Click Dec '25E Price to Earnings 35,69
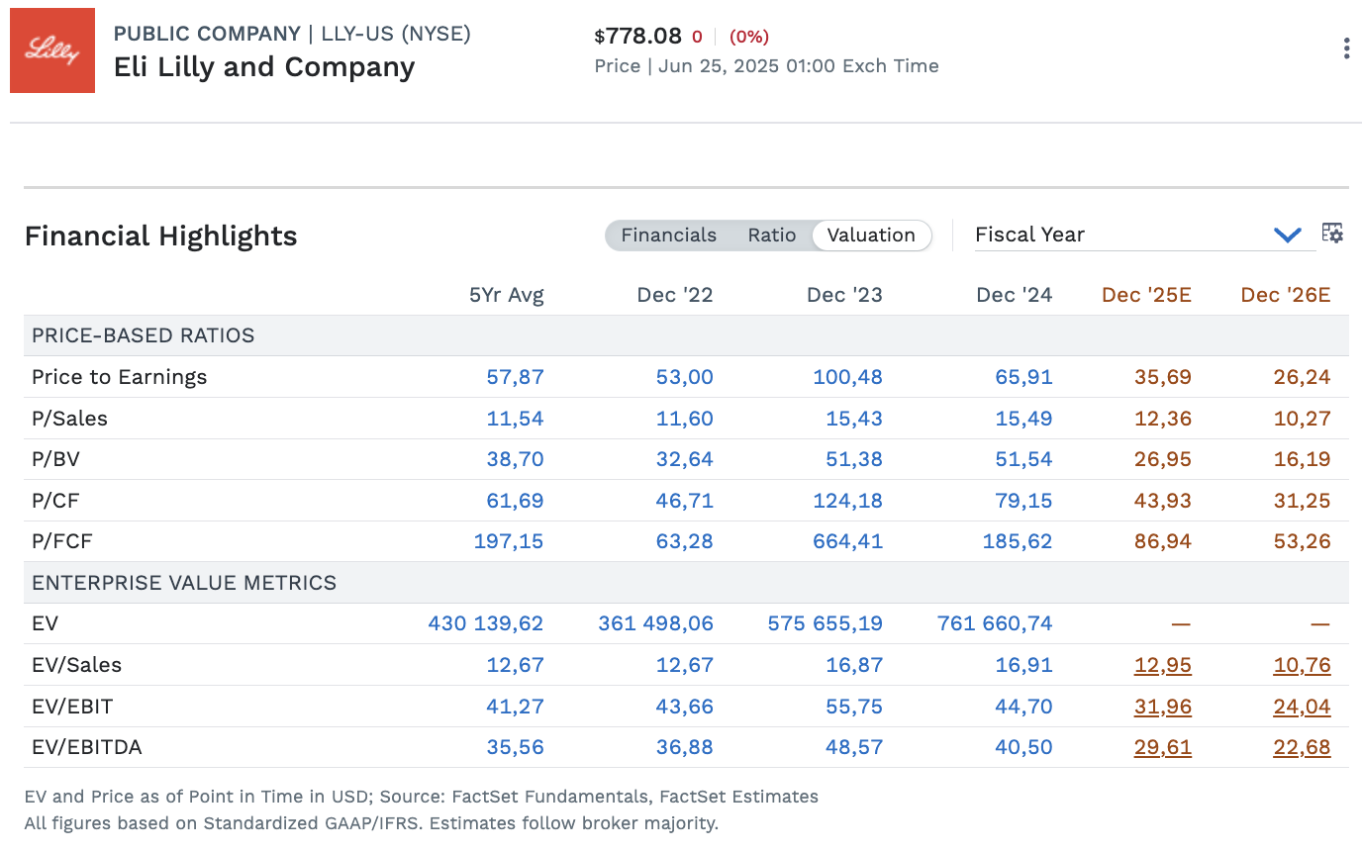Screen dimensions: 1362x853 1163,377
